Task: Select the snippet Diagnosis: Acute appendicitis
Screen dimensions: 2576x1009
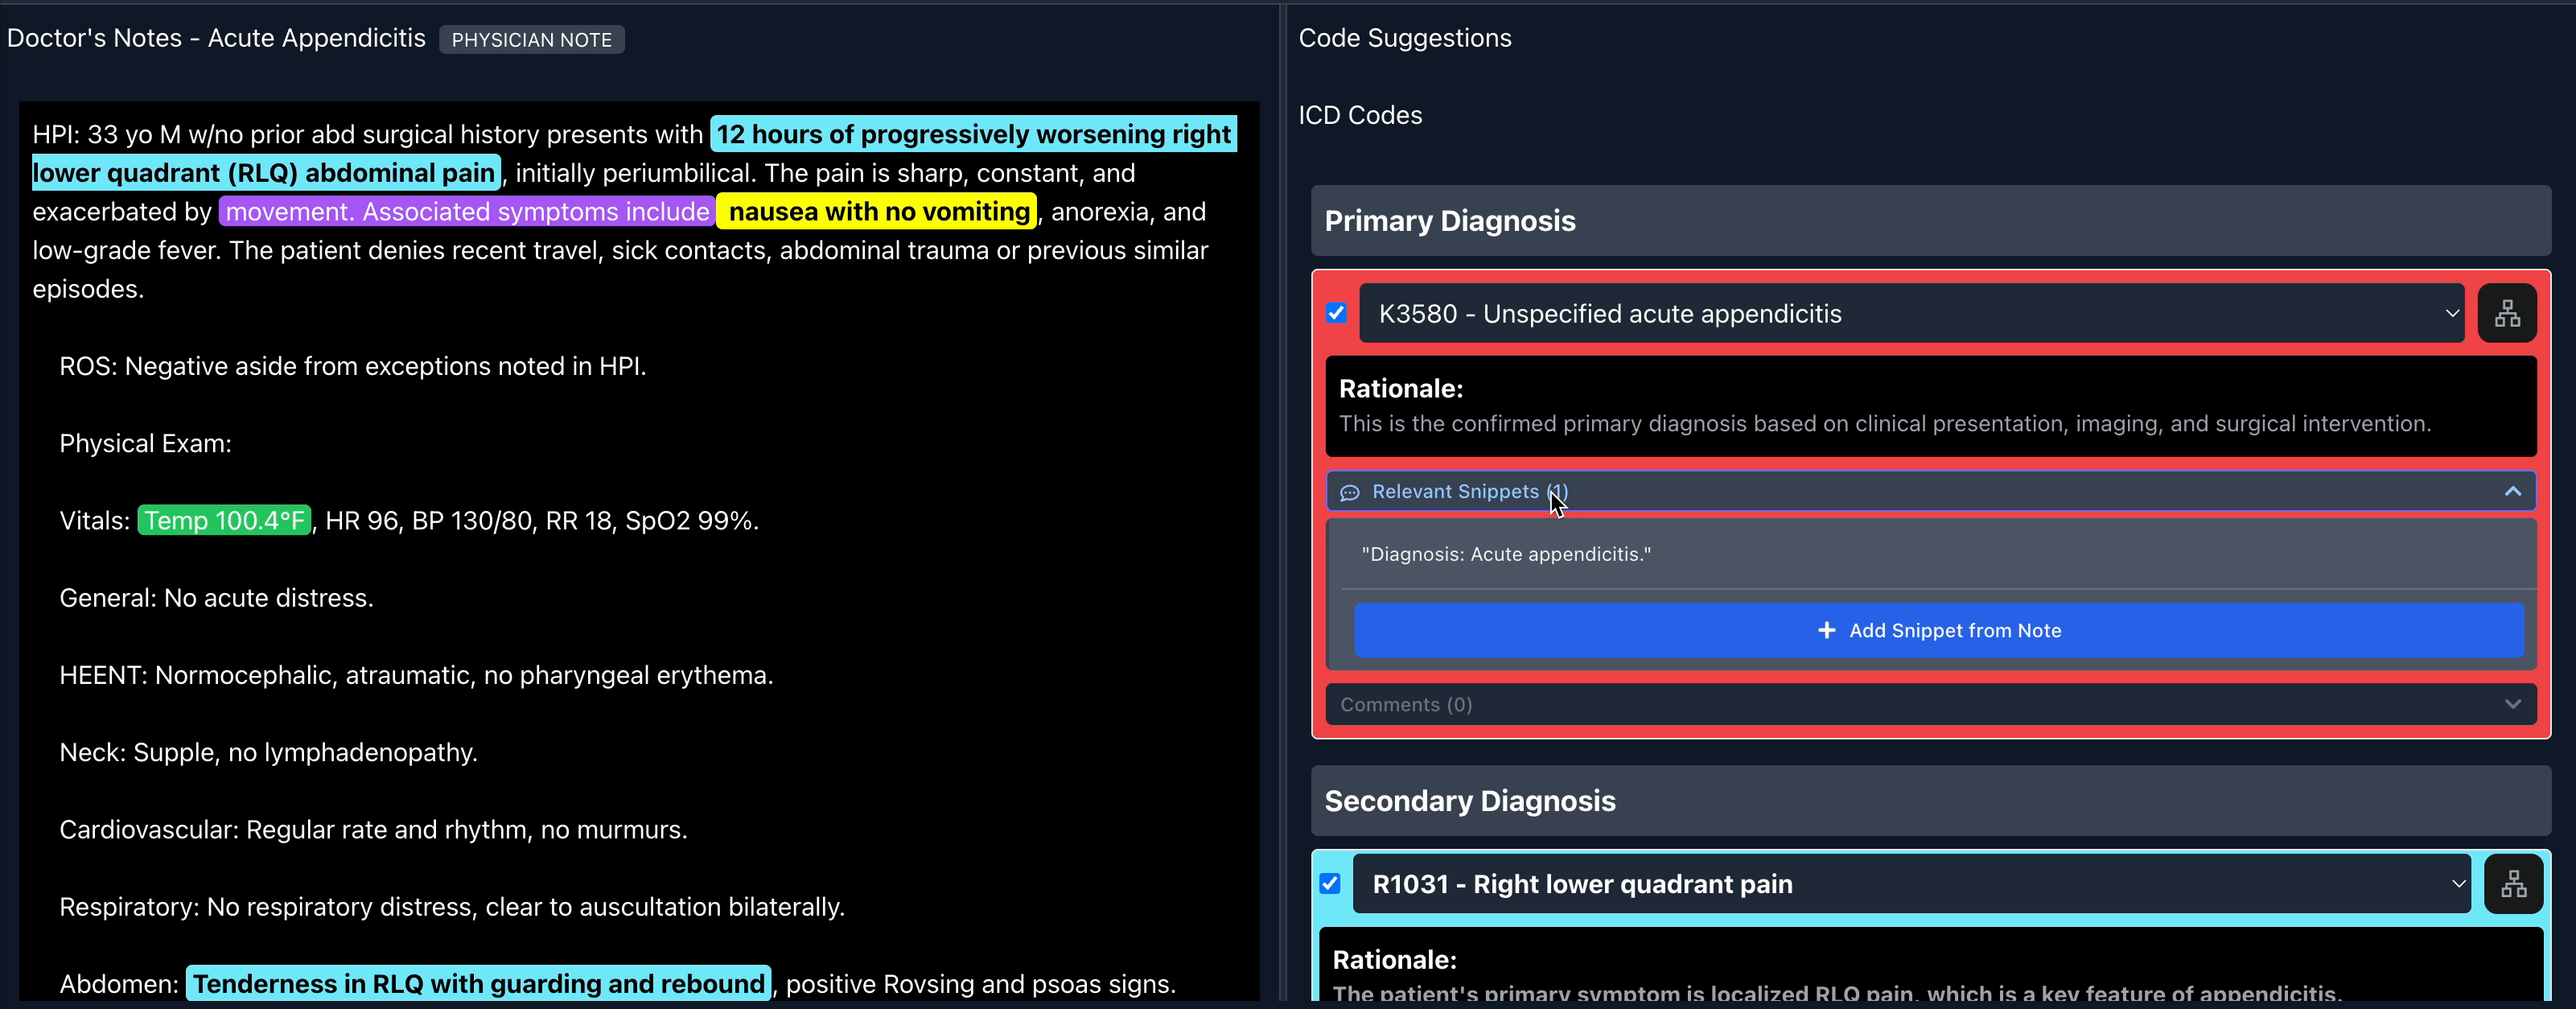Action: coord(1504,554)
